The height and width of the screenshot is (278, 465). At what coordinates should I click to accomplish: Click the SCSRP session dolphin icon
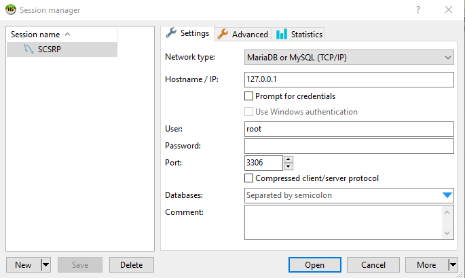[x=29, y=49]
